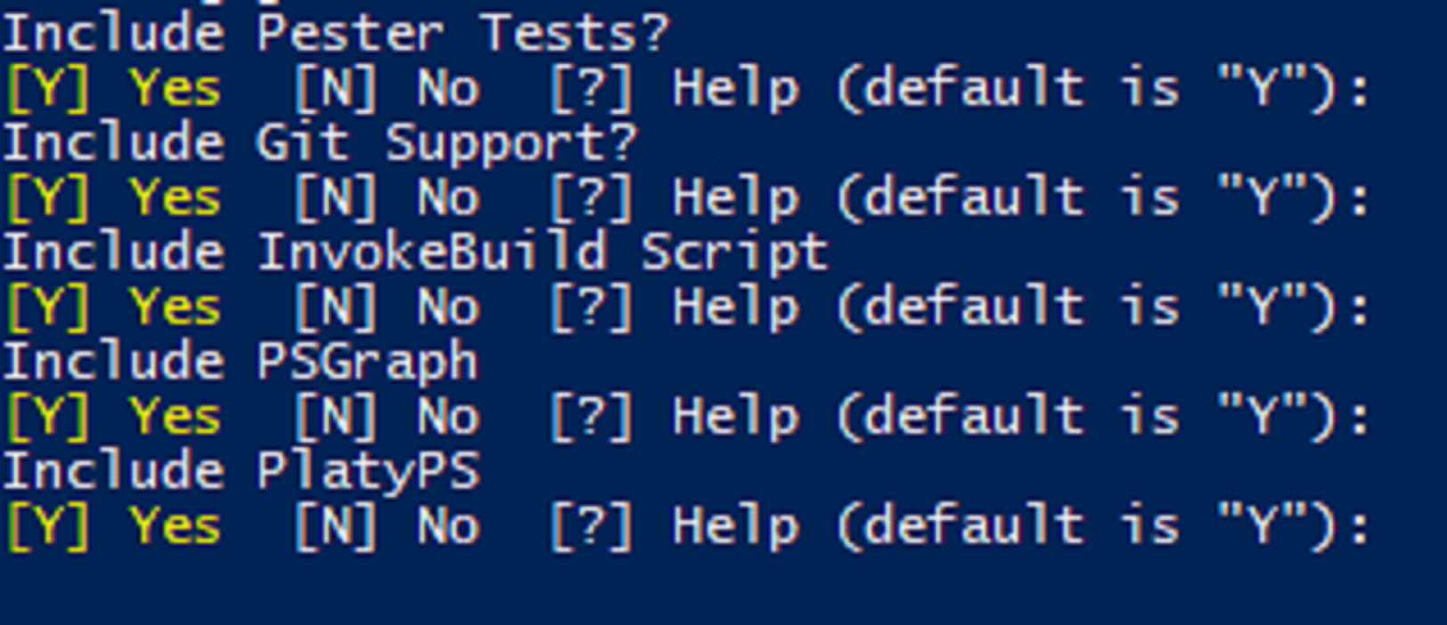Choose [Y] Yes for InvokeBuild Script
Screen dimensions: 1447x625
pyautogui.click(x=113, y=307)
